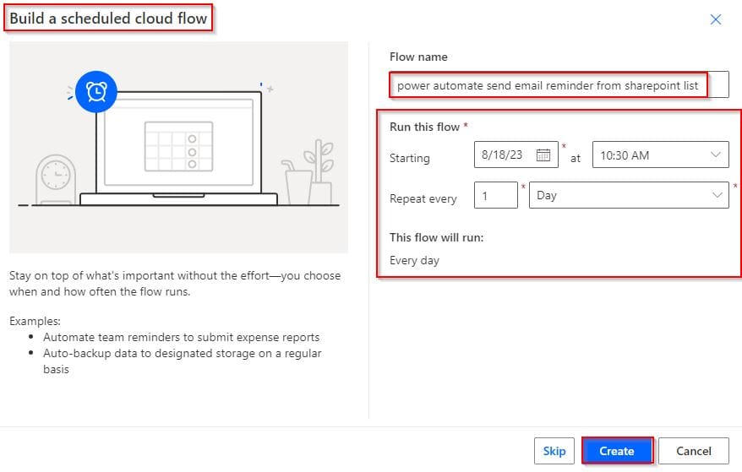This screenshot has width=742, height=472.
Task: Click the alarm clock illustration icon
Action: [x=96, y=92]
